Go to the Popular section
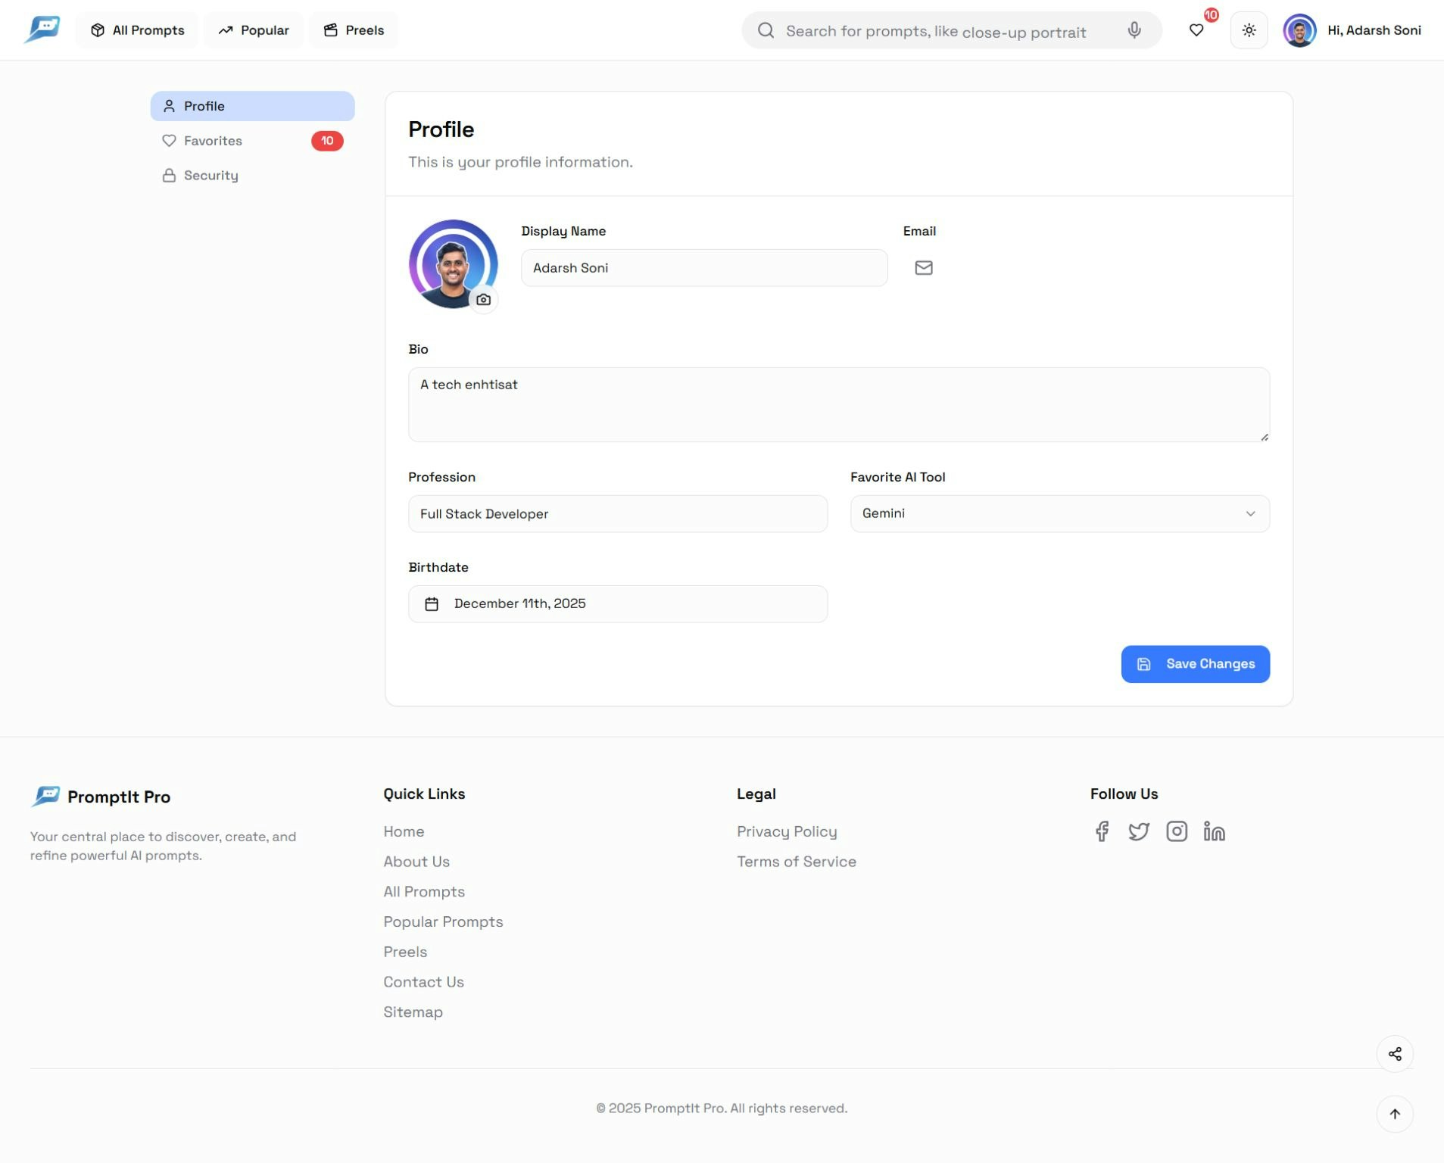The image size is (1444, 1163). 254,30
